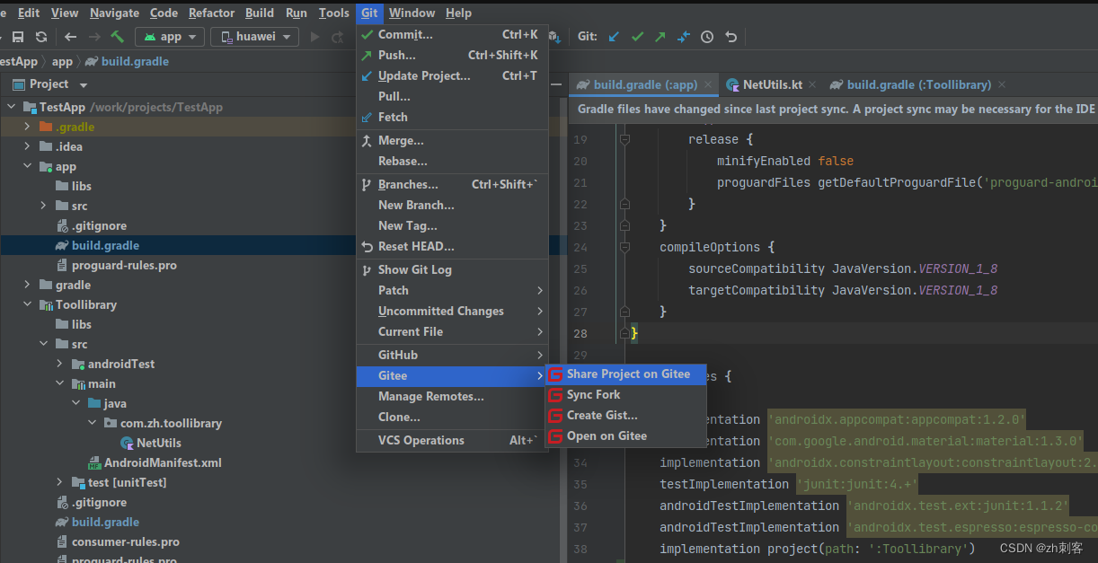
Task: Expand the .idea folder
Action: (x=27, y=146)
